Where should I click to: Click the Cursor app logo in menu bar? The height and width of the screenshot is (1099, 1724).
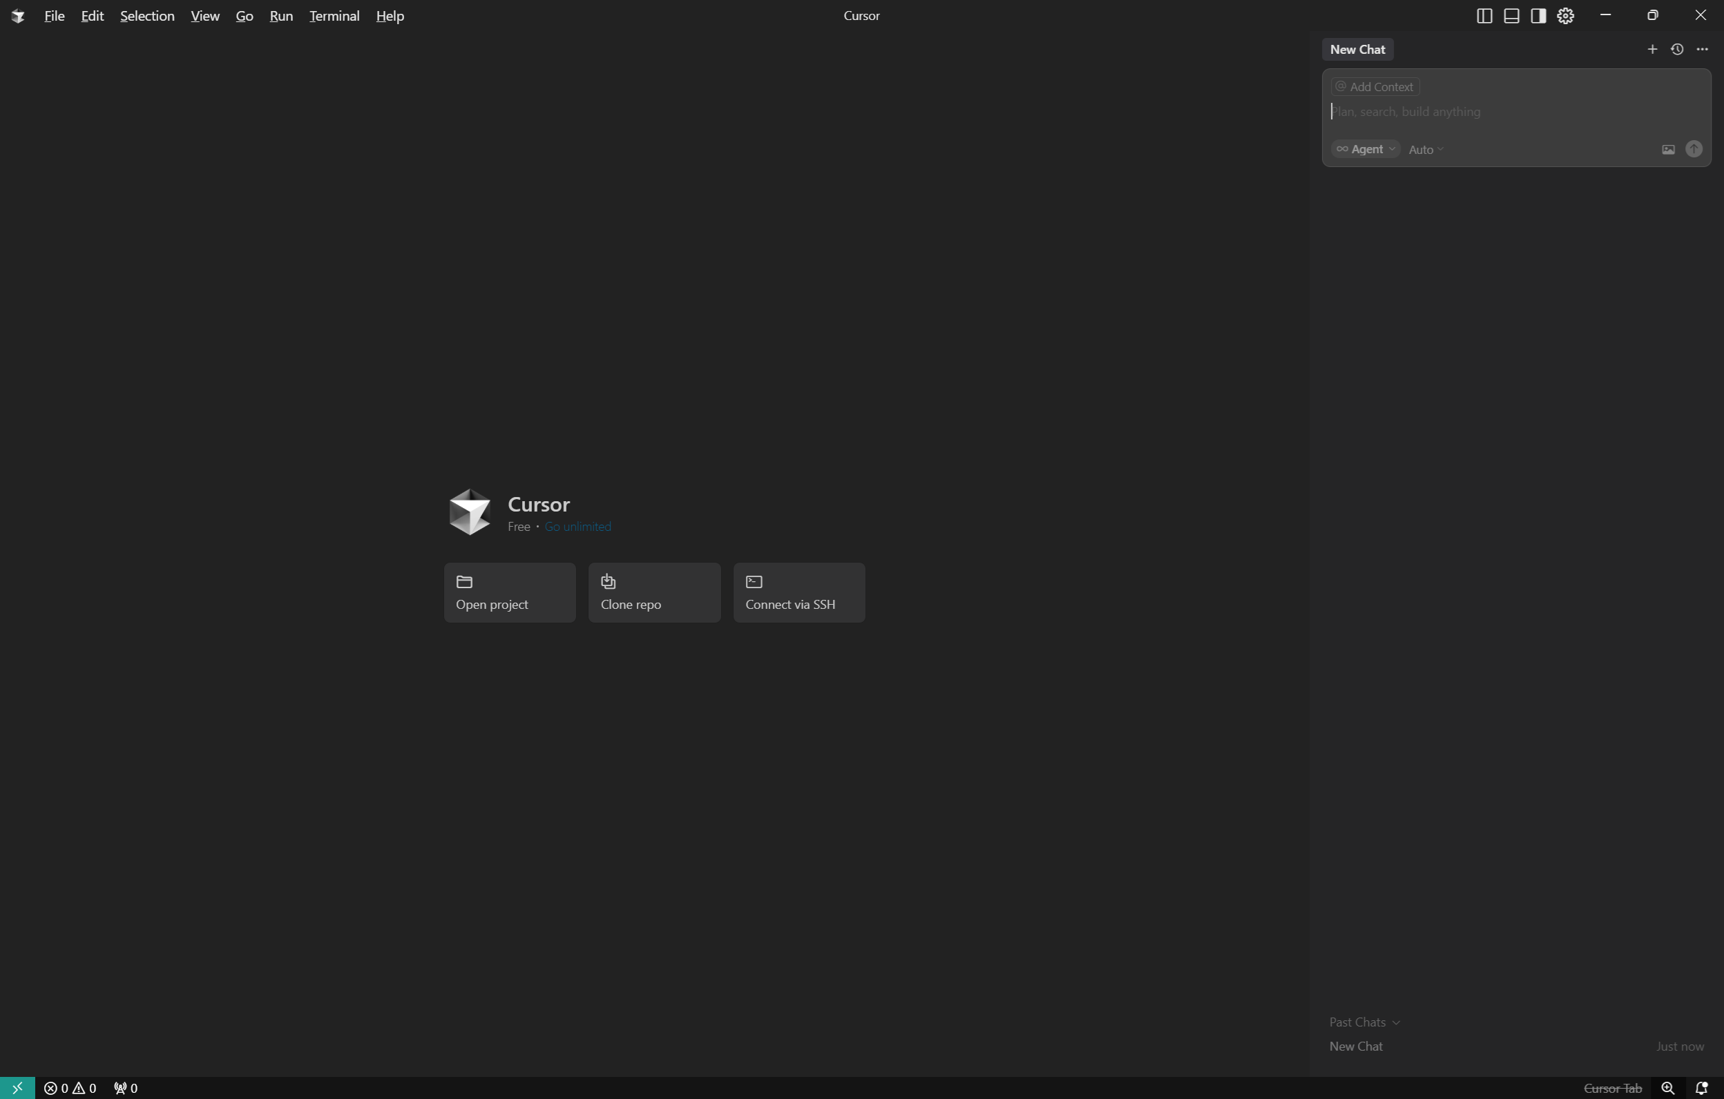click(x=18, y=16)
